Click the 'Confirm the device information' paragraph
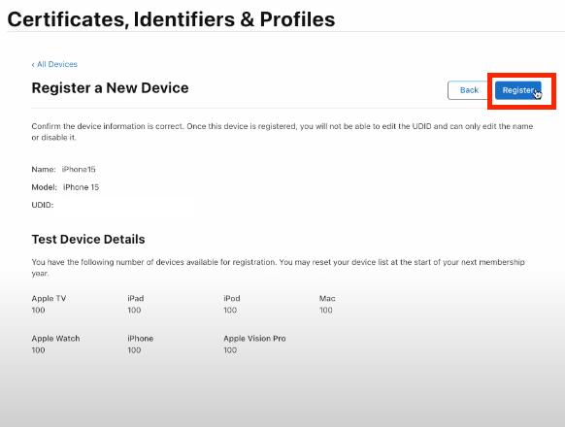This screenshot has height=427, width=565. pyautogui.click(x=282, y=132)
